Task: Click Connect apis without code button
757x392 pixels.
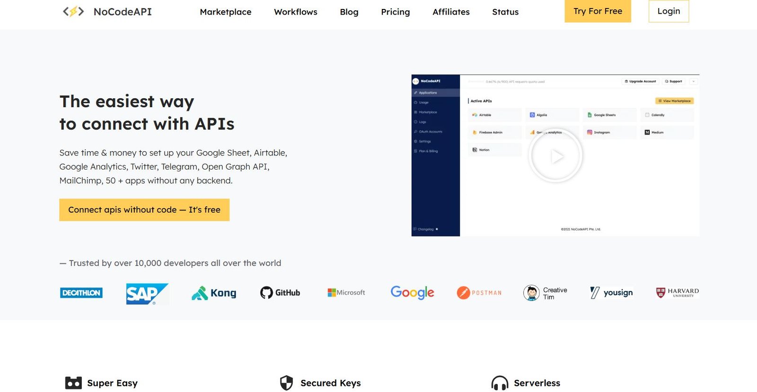Action: (144, 210)
